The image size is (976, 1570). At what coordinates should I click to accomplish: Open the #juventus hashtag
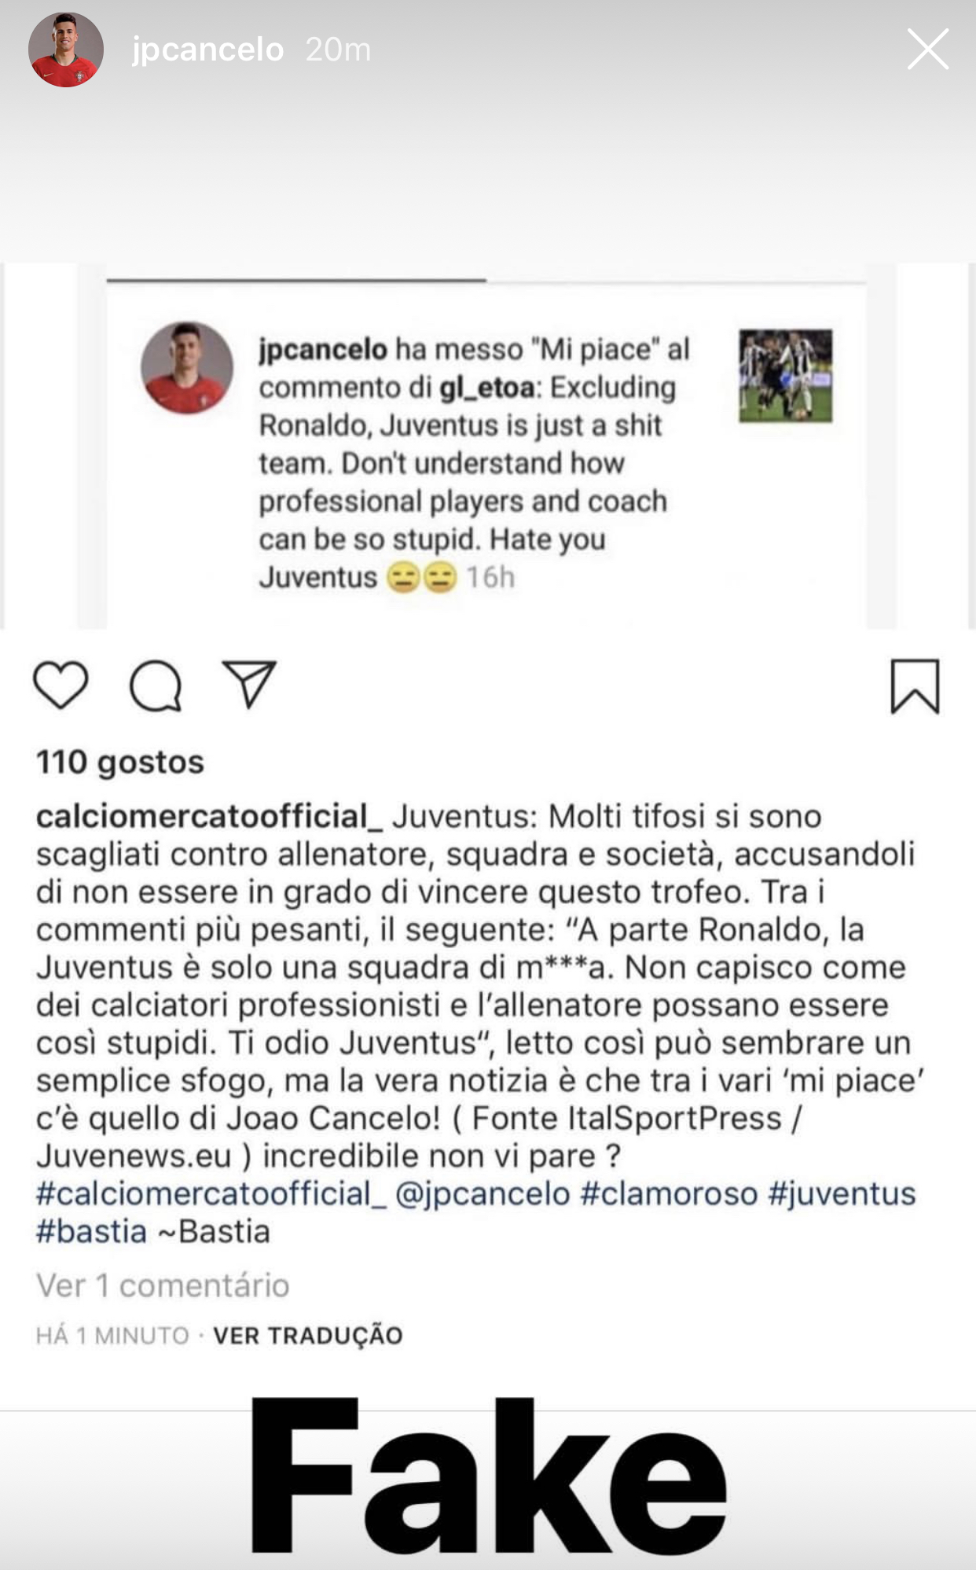pos(842,1193)
